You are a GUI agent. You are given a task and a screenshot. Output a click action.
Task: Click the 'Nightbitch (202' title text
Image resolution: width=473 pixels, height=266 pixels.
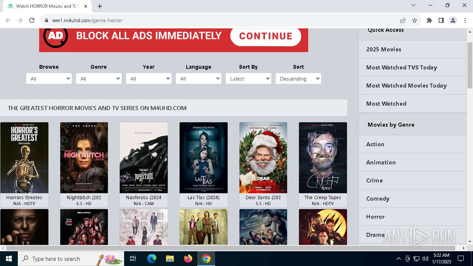[84, 198]
